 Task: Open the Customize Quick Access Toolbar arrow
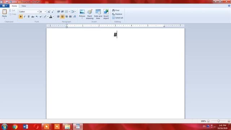(x=18, y=2)
